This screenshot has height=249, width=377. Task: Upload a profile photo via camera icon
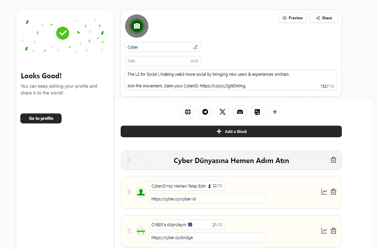pyautogui.click(x=137, y=26)
